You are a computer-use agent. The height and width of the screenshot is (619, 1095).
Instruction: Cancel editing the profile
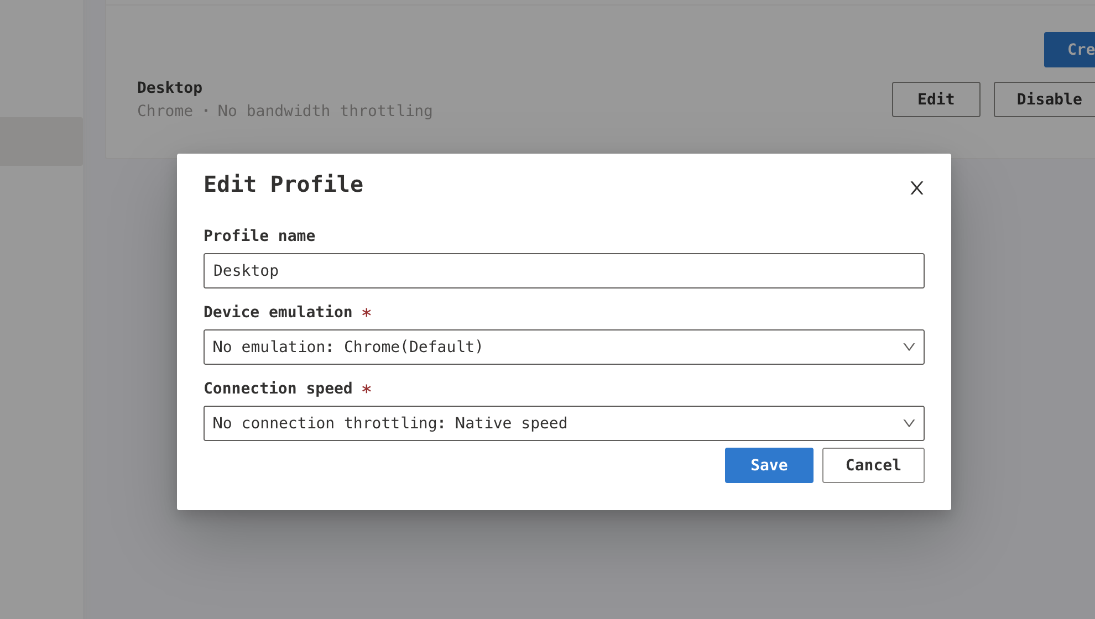point(873,465)
